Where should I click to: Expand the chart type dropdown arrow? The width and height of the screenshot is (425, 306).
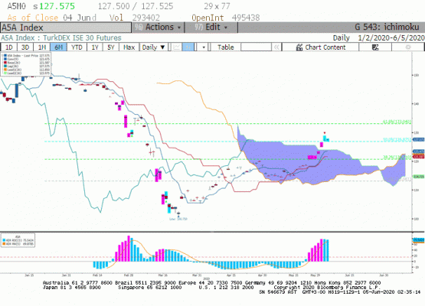pos(203,47)
